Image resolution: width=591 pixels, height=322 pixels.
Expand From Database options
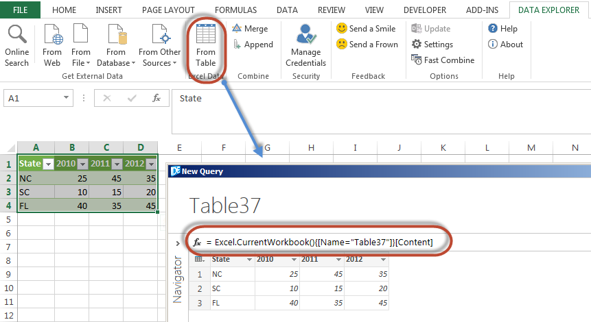tap(116, 45)
